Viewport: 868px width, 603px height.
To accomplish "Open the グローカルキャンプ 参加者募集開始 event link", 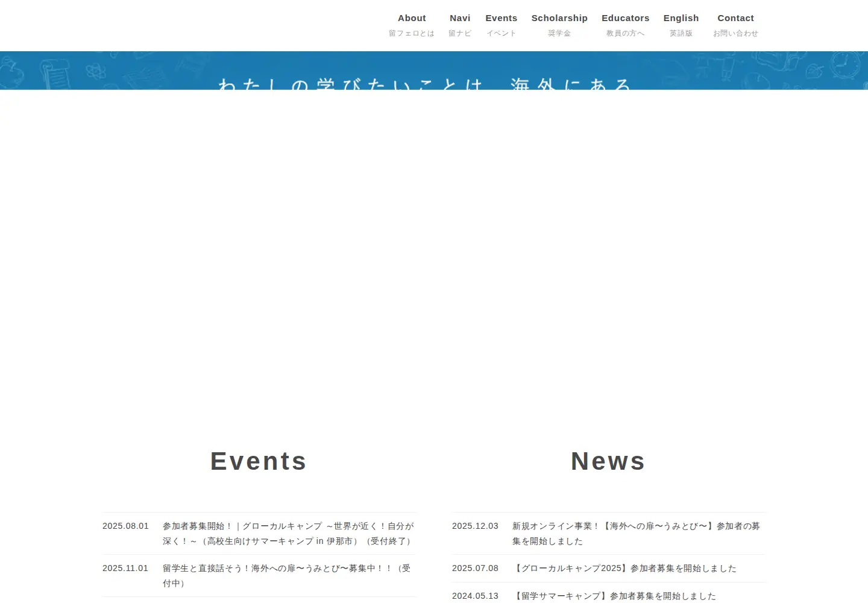I will click(x=289, y=534).
